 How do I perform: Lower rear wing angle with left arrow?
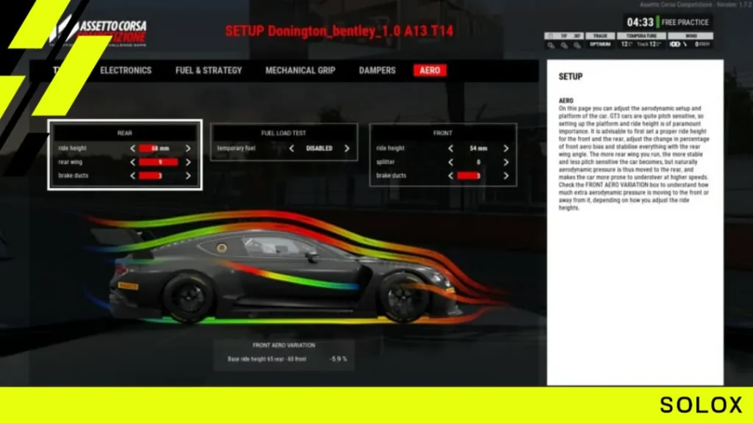click(132, 162)
